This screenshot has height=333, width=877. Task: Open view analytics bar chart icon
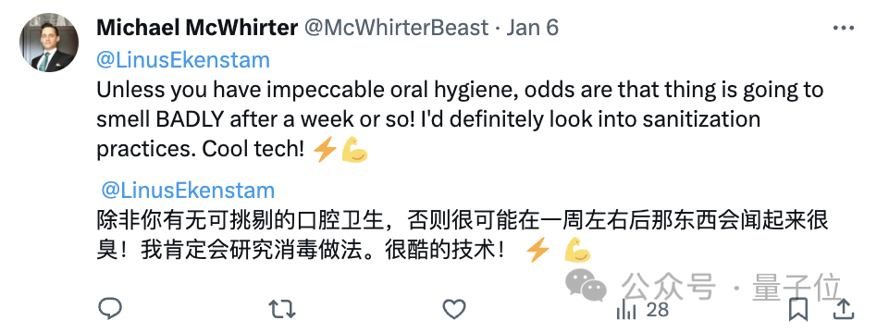point(626,309)
